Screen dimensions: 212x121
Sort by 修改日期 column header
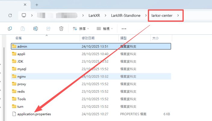point(88,38)
